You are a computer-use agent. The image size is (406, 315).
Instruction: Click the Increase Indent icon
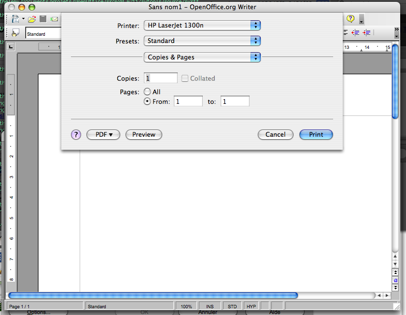[x=366, y=33]
